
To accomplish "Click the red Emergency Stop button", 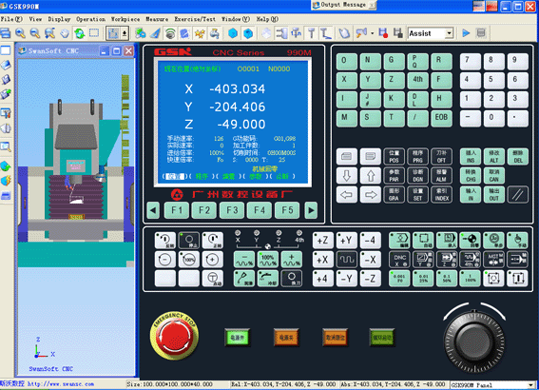I will tap(174, 337).
